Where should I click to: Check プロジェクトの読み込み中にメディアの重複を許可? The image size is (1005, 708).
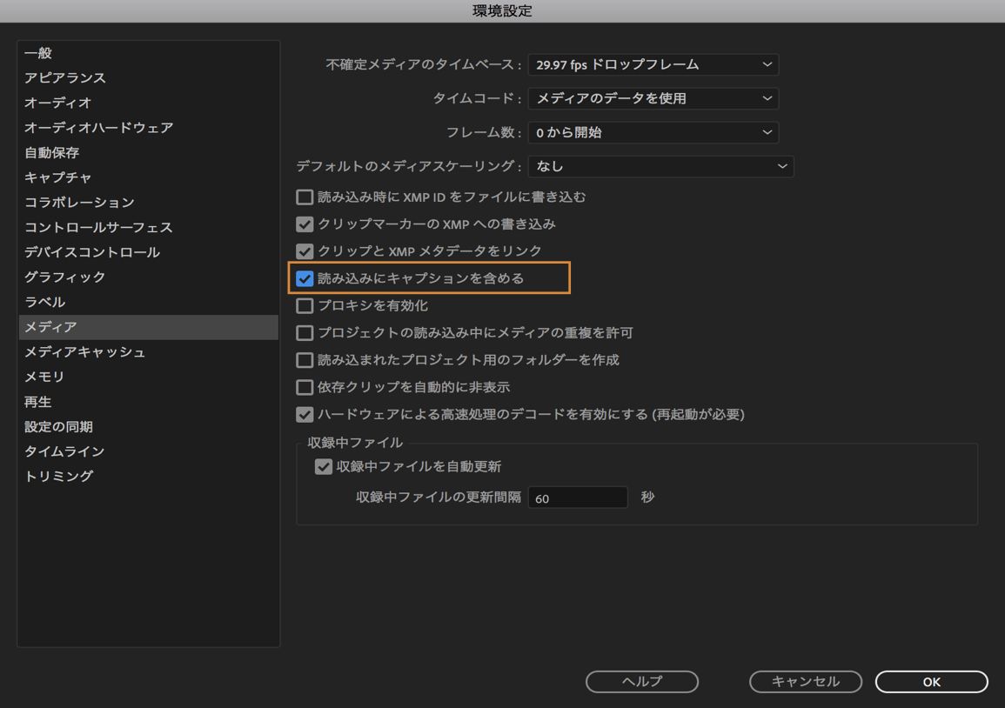[x=305, y=332]
